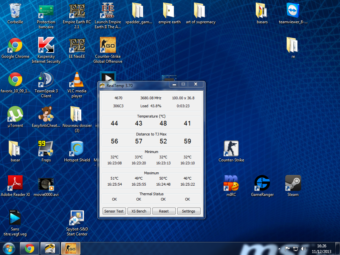Click the TeamSpeak 3 Client icon
Viewport: 340px width, 255px height.
coord(46,80)
